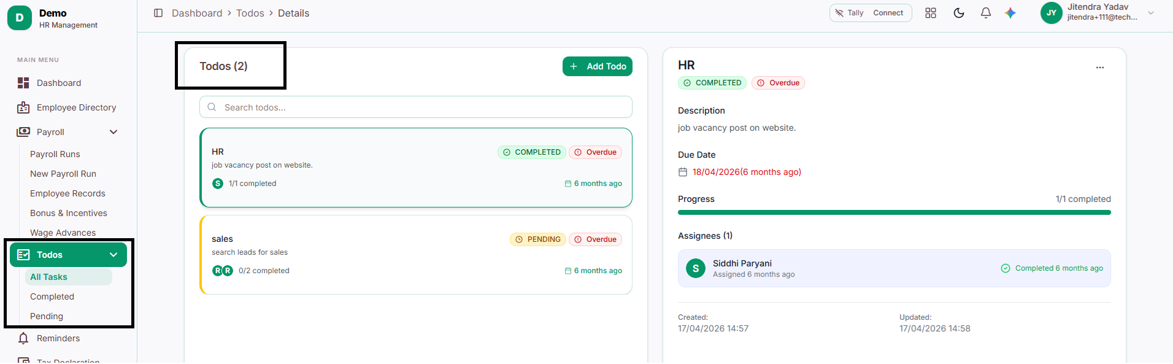
Task: Open the notifications bell
Action: click(986, 13)
